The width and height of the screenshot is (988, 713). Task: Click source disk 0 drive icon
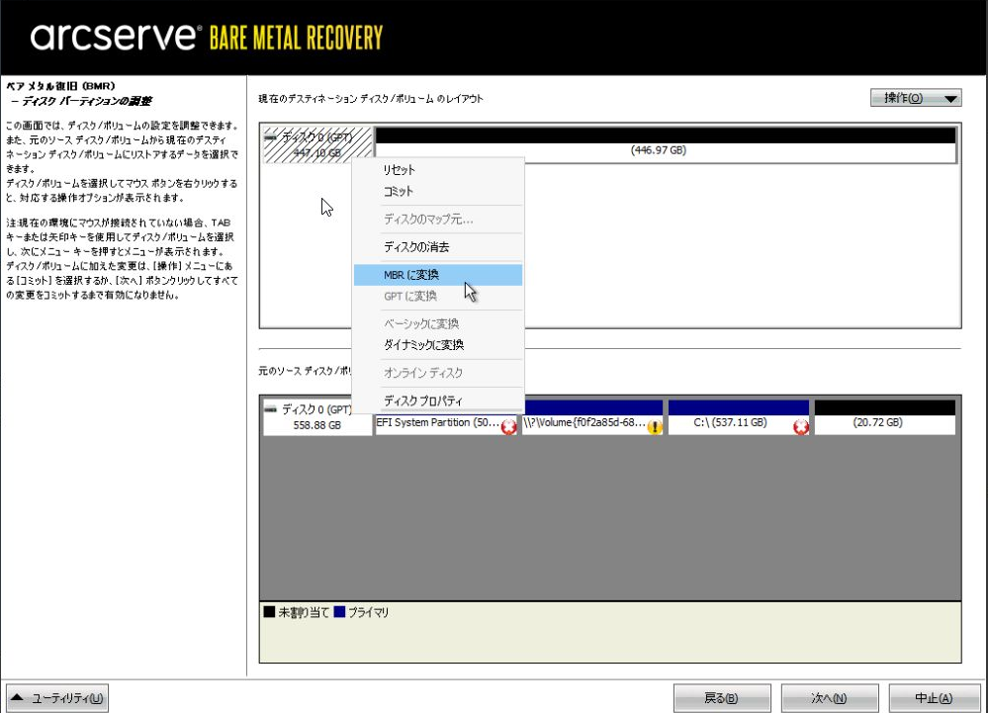pos(270,409)
